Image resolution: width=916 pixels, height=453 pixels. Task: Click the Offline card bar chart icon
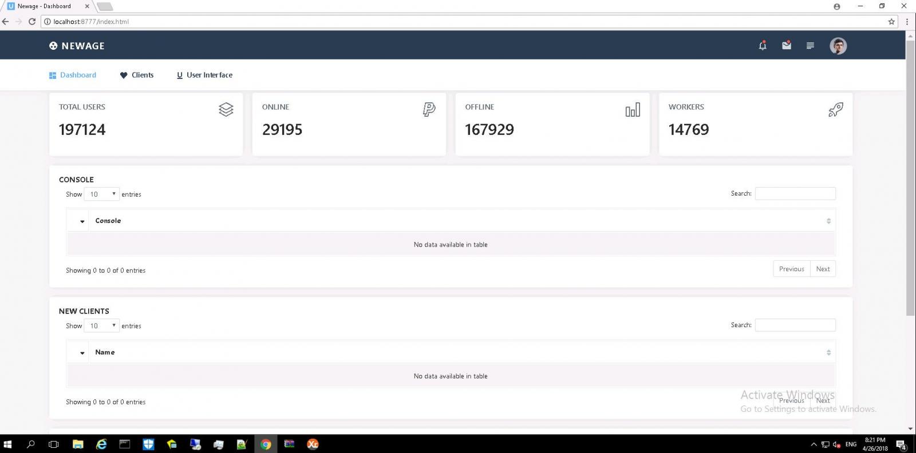pyautogui.click(x=633, y=110)
